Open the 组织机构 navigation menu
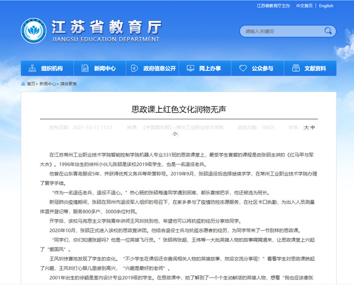This screenshot has width=354, height=286. (x=52, y=69)
